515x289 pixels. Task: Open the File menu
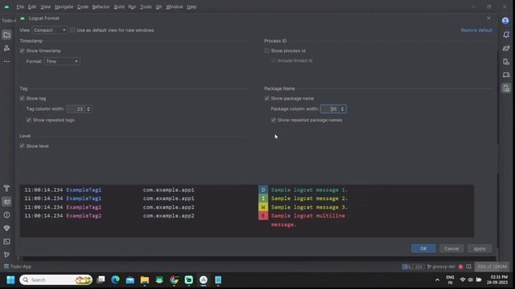click(x=20, y=7)
